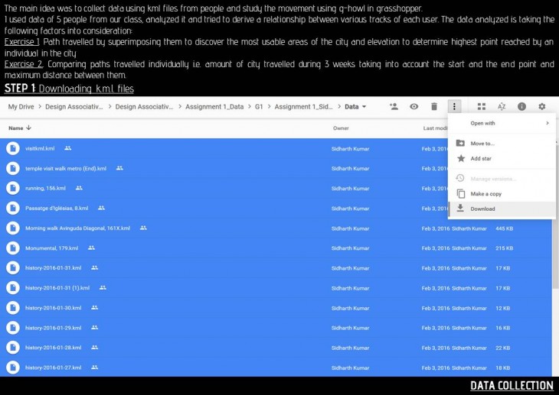Switch to grid view icon
The height and width of the screenshot is (395, 559).
point(482,107)
